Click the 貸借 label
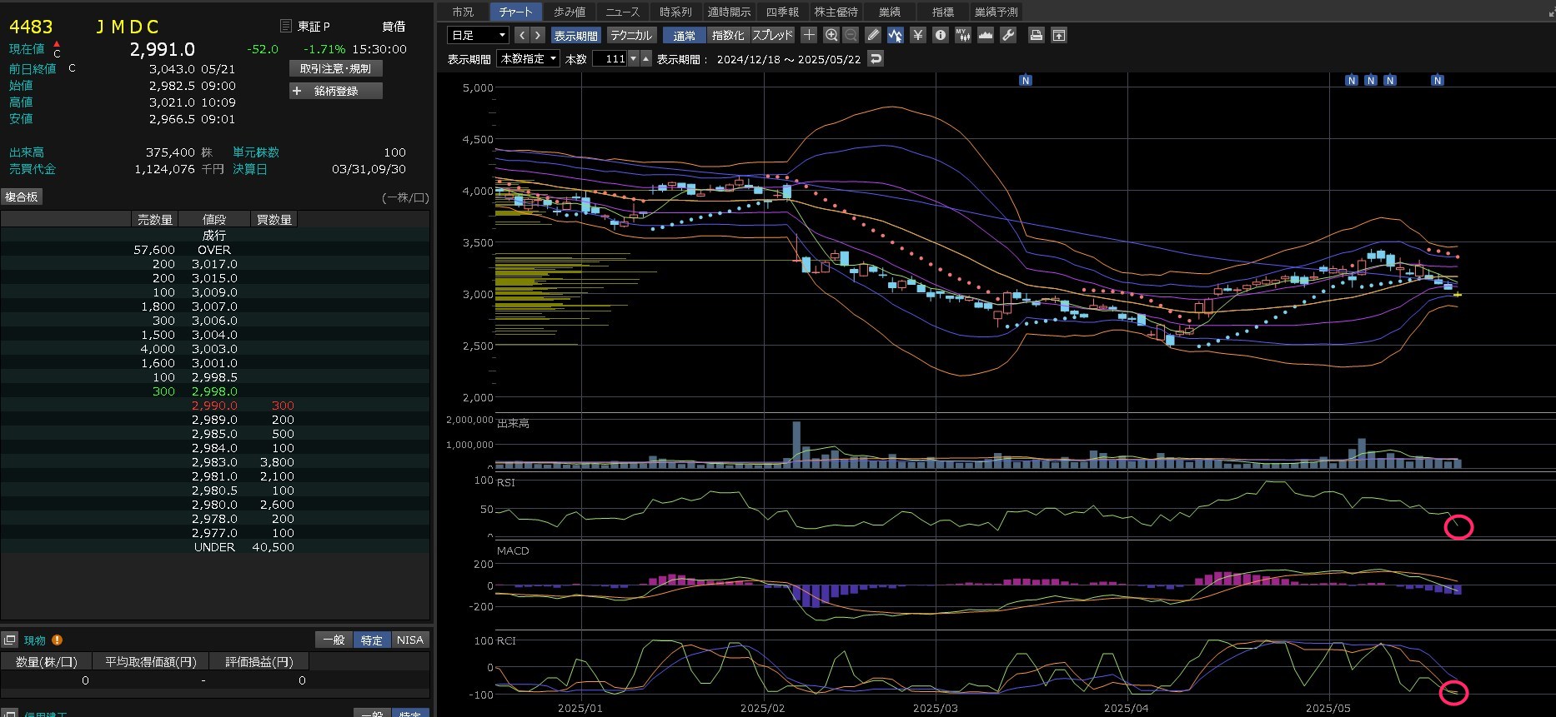1556x717 pixels. click(394, 27)
